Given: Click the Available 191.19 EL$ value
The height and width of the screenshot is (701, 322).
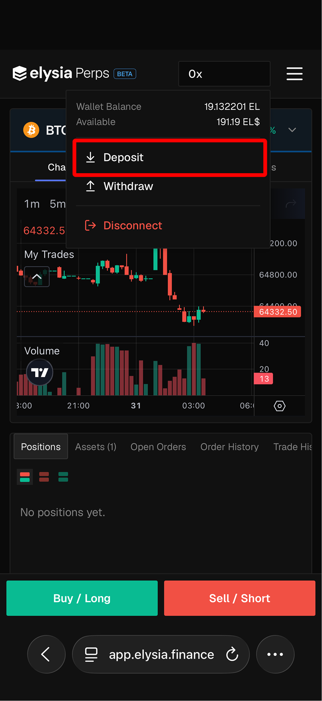Looking at the screenshot, I should (238, 122).
